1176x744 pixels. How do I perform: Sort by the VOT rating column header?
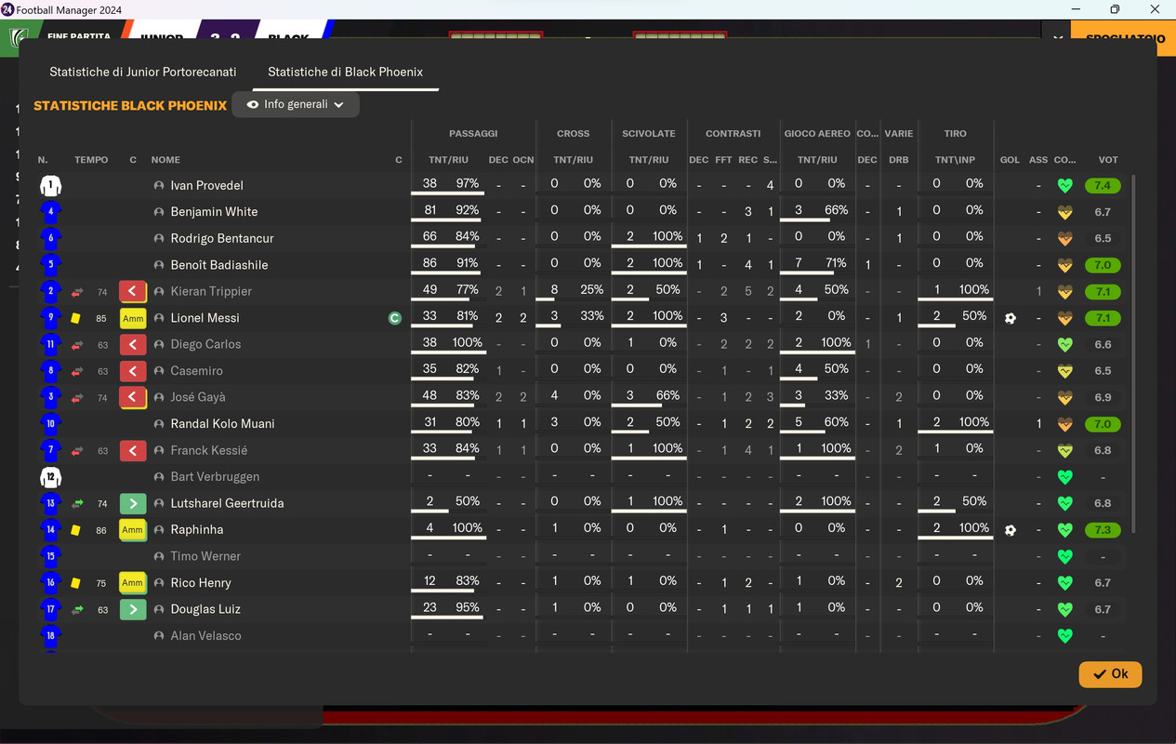(1108, 160)
